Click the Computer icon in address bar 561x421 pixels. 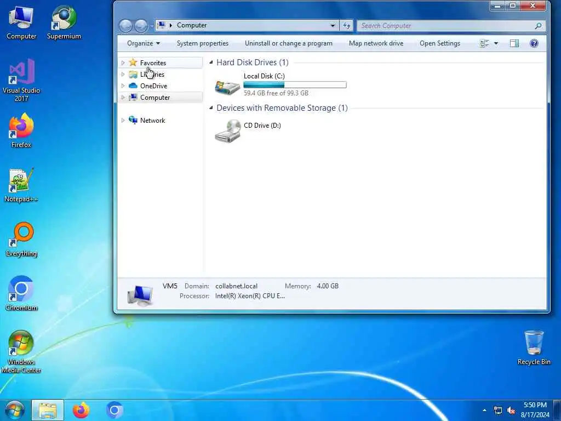(x=162, y=25)
